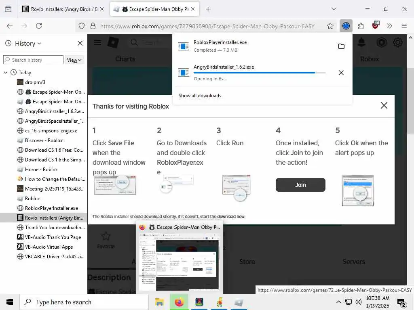The width and height of the screenshot is (414, 310).
Task: Open AngryBirdsSpaceInstaller history entry
Action: tap(55, 121)
